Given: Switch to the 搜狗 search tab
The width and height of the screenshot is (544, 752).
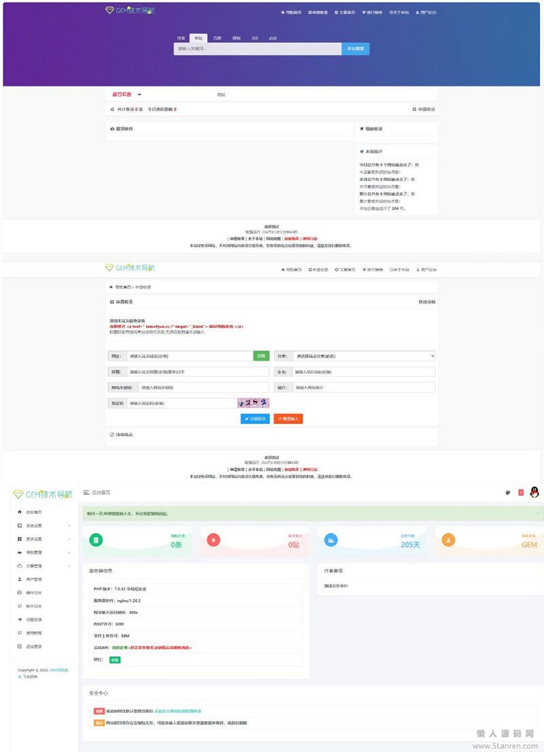Looking at the screenshot, I should pos(236,38).
